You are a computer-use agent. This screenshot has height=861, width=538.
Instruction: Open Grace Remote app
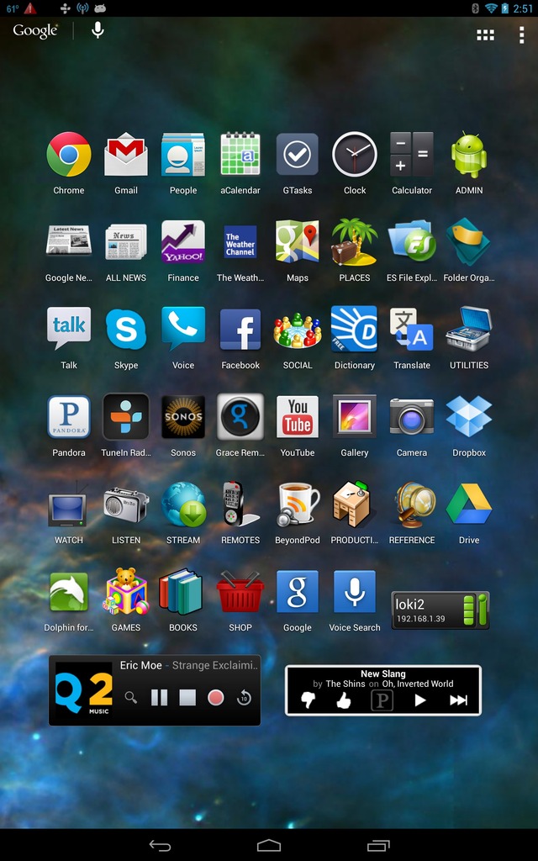pos(240,416)
